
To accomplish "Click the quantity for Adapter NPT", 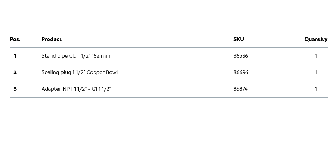I will click(x=316, y=89).
